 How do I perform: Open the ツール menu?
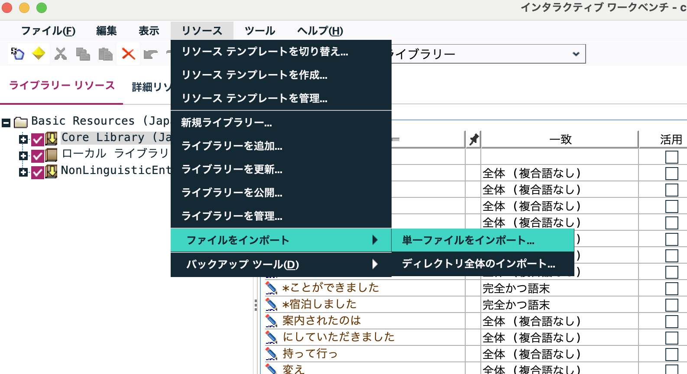[260, 31]
